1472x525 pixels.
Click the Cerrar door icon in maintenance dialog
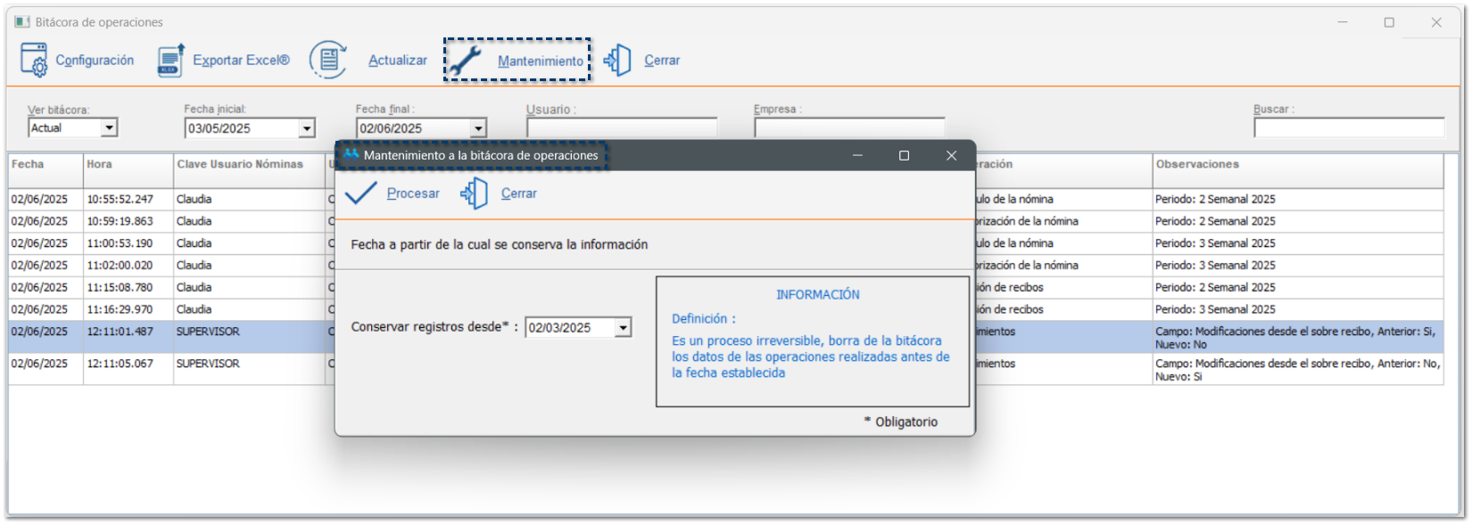tap(474, 193)
